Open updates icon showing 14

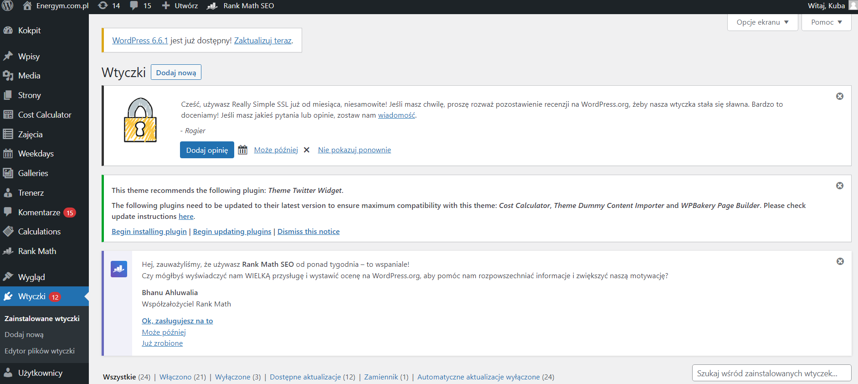(103, 5)
